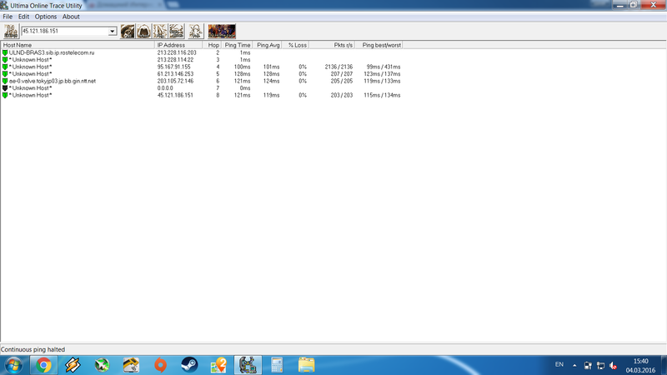The image size is (667, 375).
Task: Click the 123ms / 137ms best/worst value
Action: 382,74
